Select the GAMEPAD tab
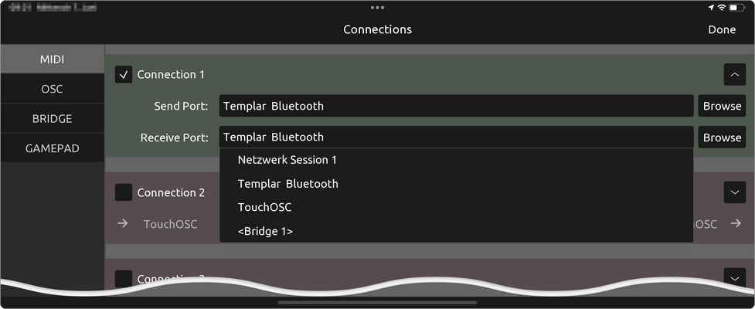Image resolution: width=755 pixels, height=309 pixels. click(52, 148)
